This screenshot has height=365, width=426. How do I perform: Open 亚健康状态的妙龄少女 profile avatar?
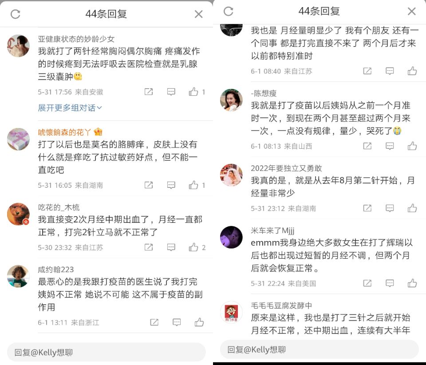point(18,46)
